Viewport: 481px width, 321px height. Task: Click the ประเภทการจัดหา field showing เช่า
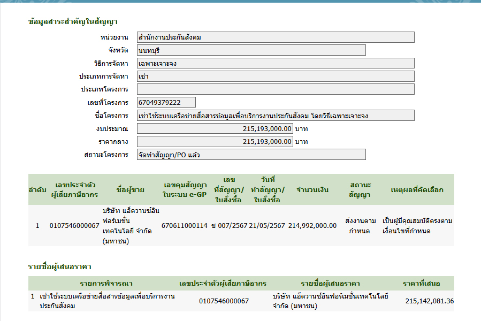click(275, 76)
